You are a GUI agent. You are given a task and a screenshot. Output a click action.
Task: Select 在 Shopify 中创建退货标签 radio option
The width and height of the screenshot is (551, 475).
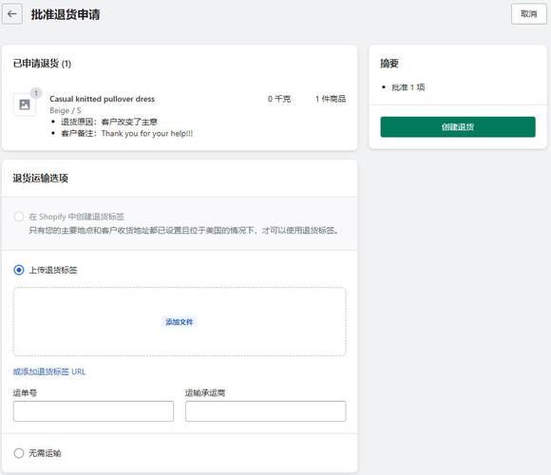[19, 217]
